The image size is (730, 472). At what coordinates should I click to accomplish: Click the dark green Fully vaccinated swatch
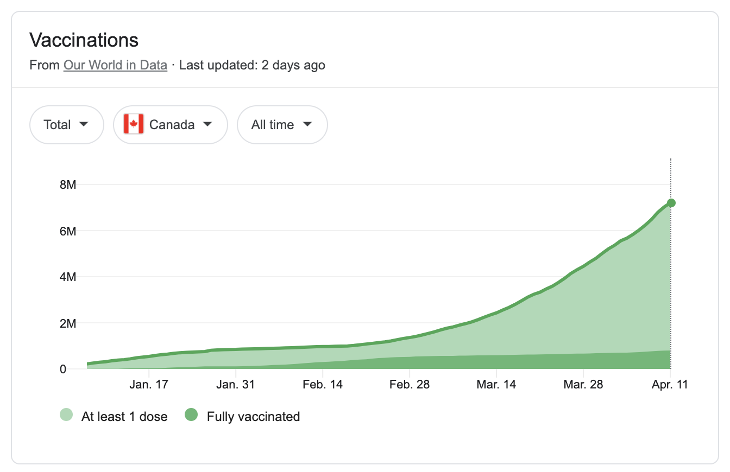point(191,416)
